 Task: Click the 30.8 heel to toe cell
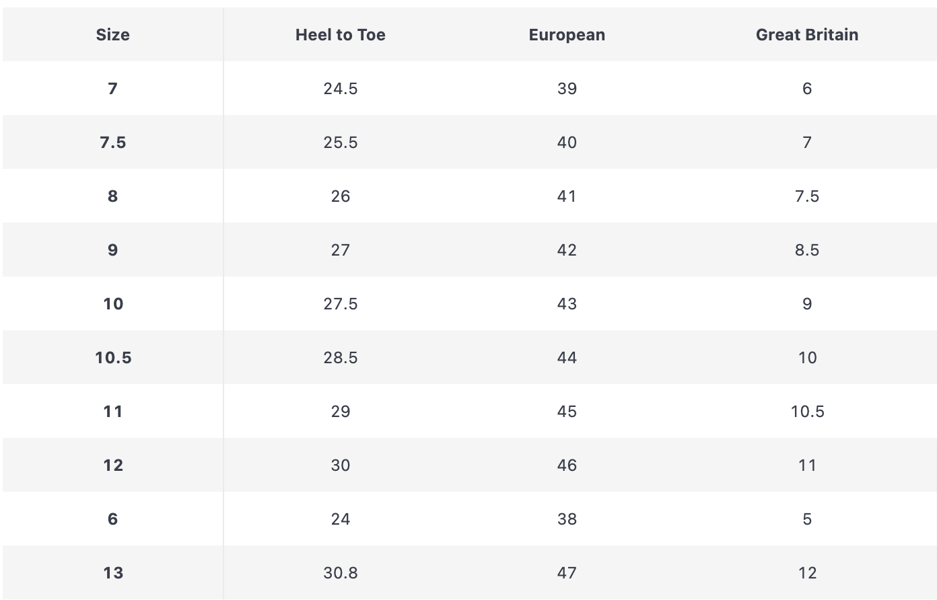click(x=340, y=573)
